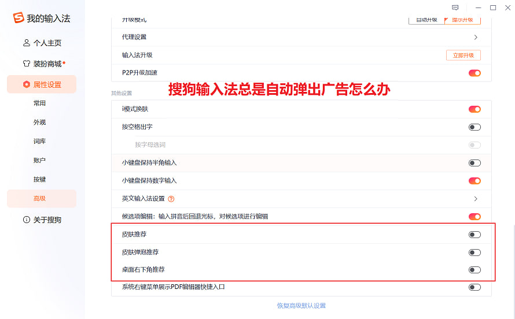Click 恢复高级默认设置 link
The width and height of the screenshot is (515, 319).
pyautogui.click(x=301, y=306)
